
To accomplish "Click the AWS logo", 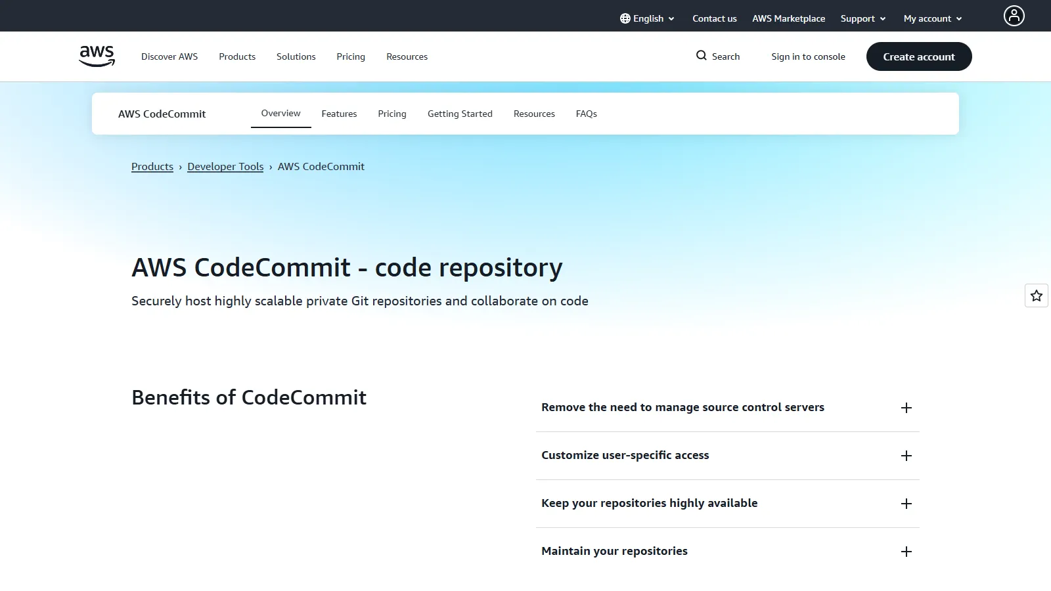I will pos(96,56).
